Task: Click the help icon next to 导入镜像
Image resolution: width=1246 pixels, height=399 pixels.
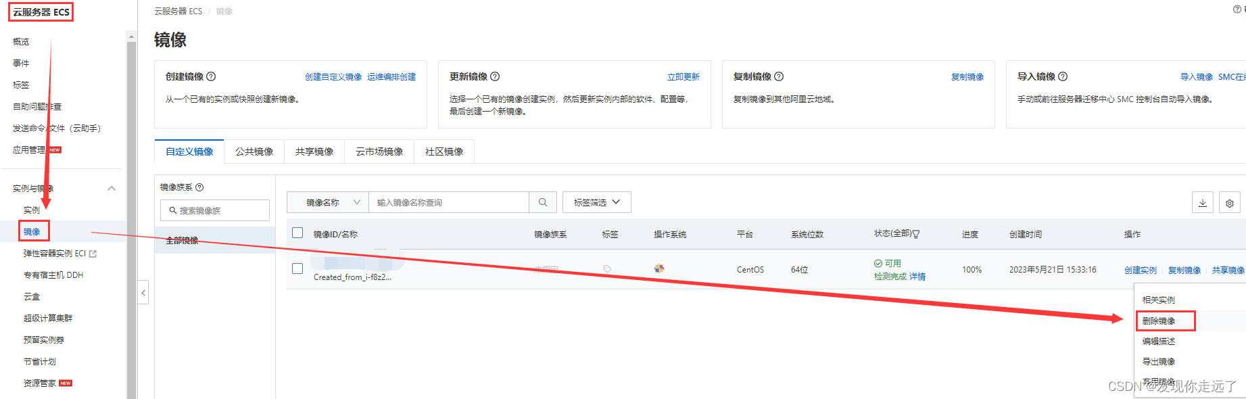Action: coord(1063,76)
